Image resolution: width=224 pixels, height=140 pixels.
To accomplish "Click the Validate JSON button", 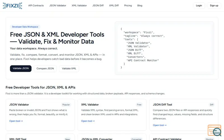I will click(x=21, y=69).
